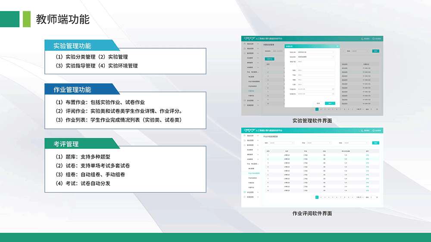Click the teal save button in the dialog
The image size is (431, 242).
pos(330,103)
